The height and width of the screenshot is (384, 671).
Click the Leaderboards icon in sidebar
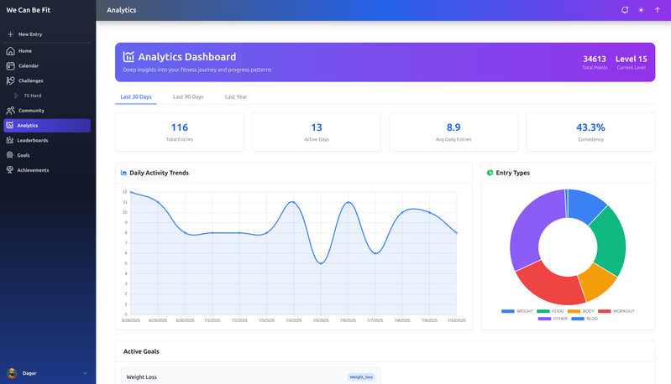(x=10, y=140)
